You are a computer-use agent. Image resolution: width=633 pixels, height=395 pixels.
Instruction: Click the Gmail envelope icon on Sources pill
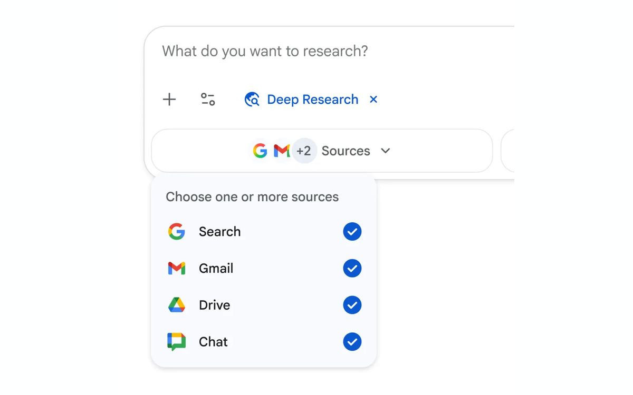coord(281,151)
